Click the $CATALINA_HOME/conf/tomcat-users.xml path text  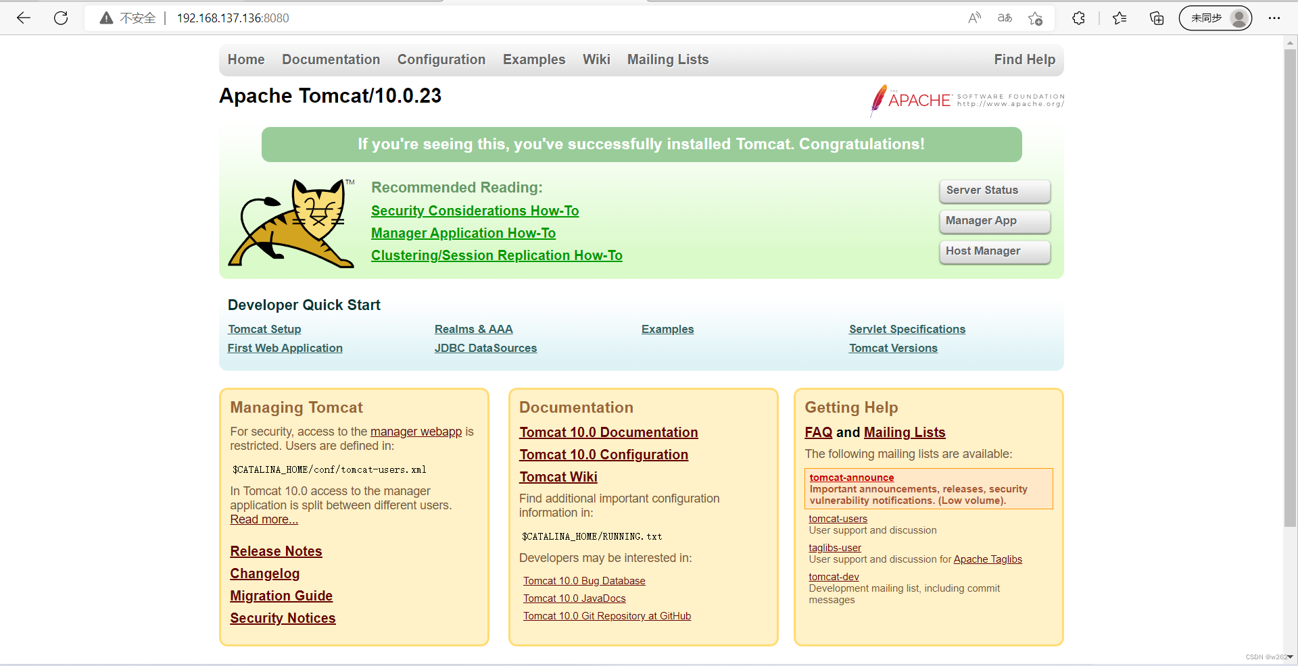click(329, 469)
